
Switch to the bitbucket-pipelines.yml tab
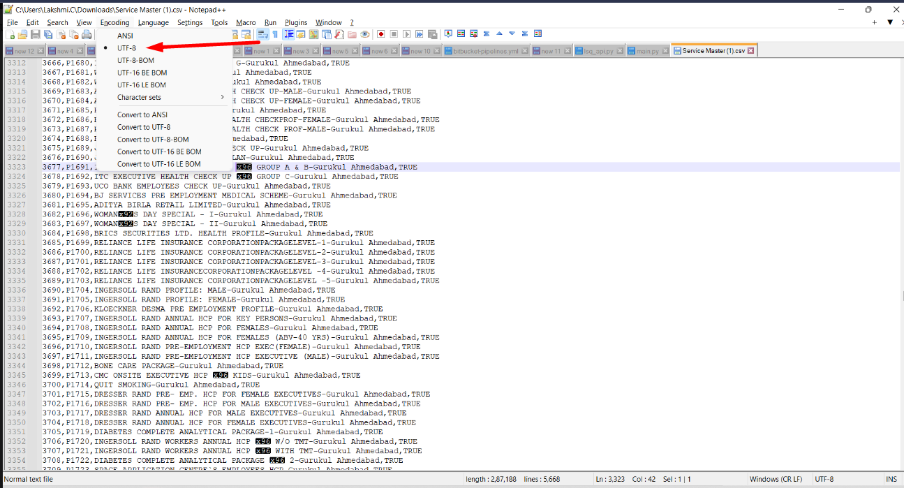tap(486, 51)
